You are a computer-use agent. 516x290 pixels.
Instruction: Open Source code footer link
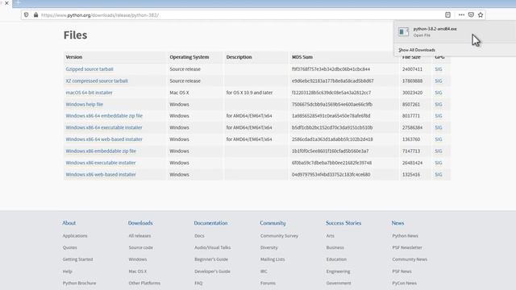[141, 247]
